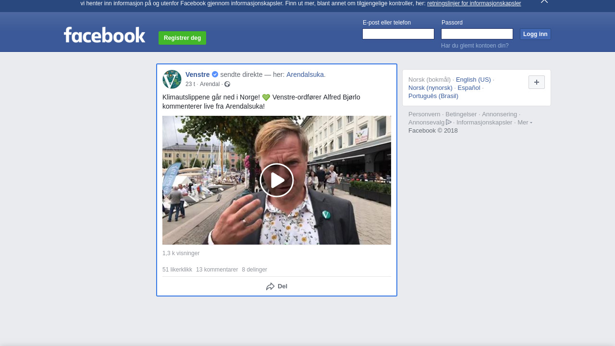The height and width of the screenshot is (346, 615).
Task: Open the Venstre page name link
Action: (197, 74)
